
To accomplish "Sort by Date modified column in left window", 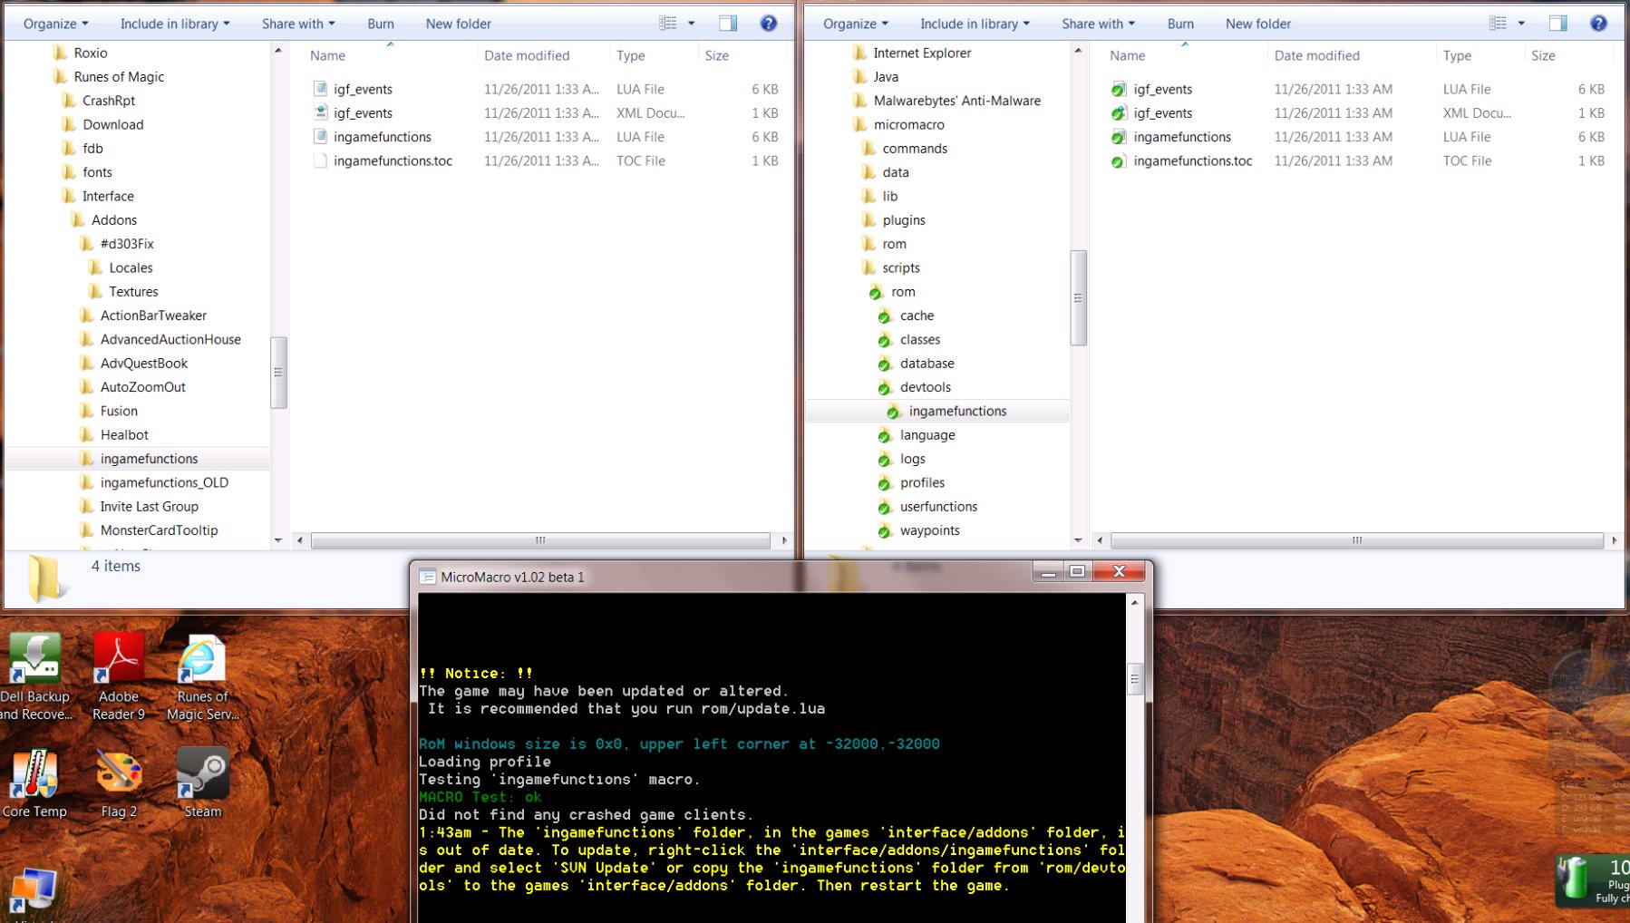I will point(527,55).
